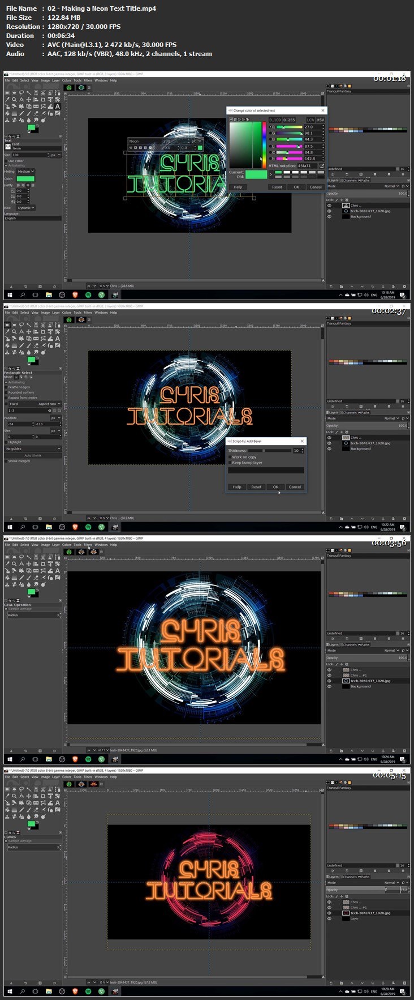
Task: Click Font field 'Neon' in 00:01:18 frame
Action: pyautogui.click(x=36, y=148)
